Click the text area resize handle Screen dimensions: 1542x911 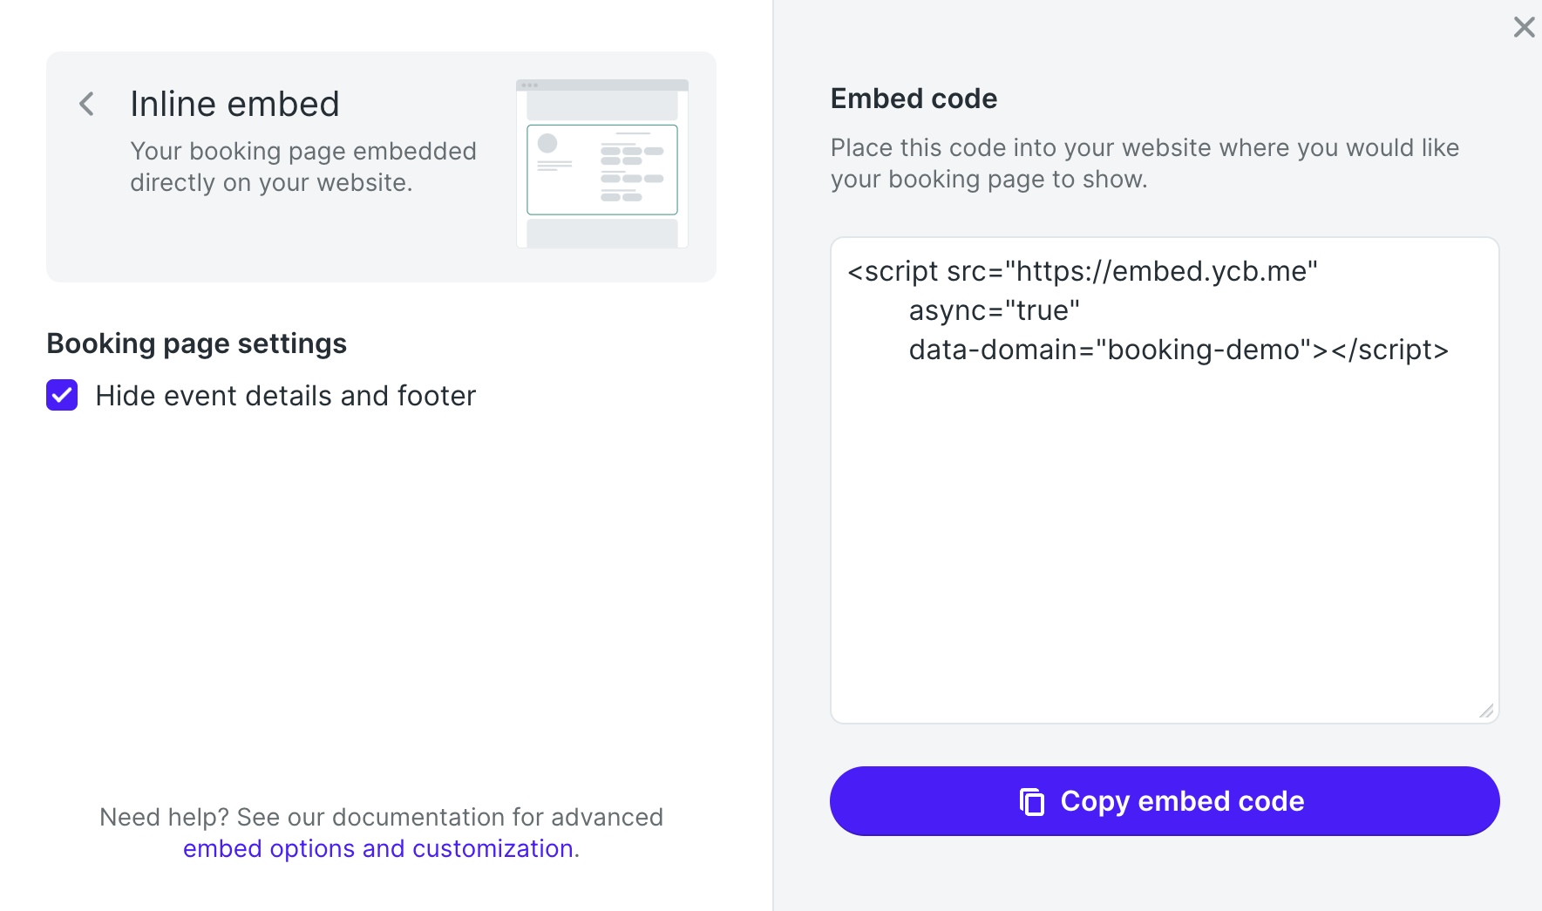(1486, 710)
